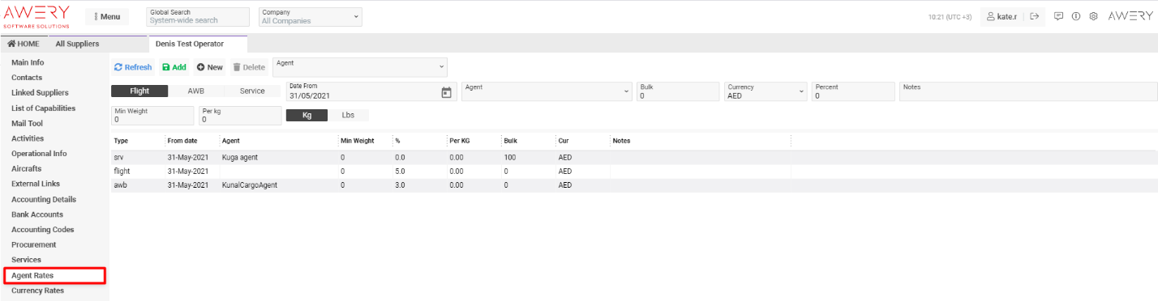Open Aircrafts in sidebar
The height and width of the screenshot is (301, 1158).
(26, 169)
